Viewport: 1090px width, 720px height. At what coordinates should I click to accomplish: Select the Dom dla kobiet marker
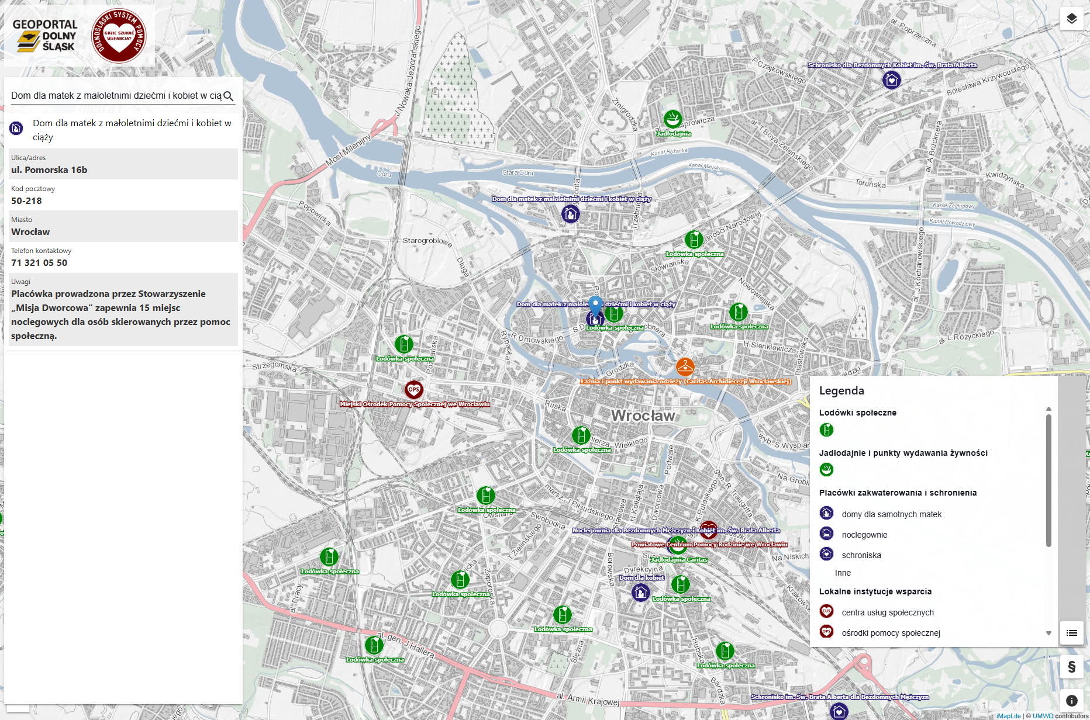coord(641,593)
